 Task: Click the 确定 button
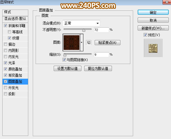[x=153, y=12]
